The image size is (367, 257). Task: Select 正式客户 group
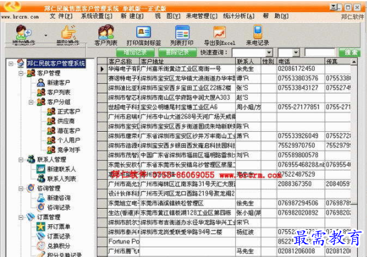click(69, 111)
